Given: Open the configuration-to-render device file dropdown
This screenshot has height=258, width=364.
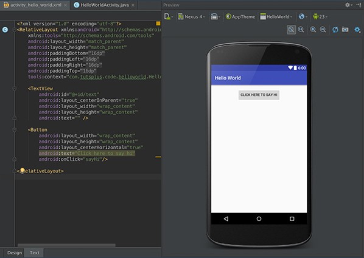Looking at the screenshot, I should (x=168, y=16).
